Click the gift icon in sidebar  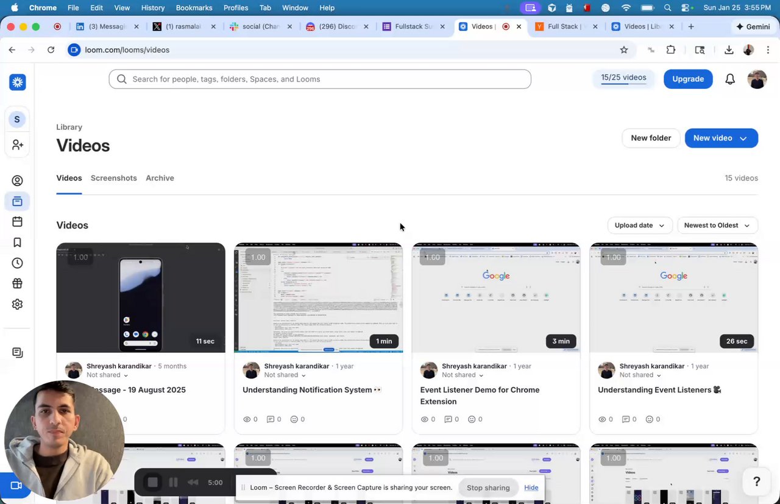pos(17,283)
